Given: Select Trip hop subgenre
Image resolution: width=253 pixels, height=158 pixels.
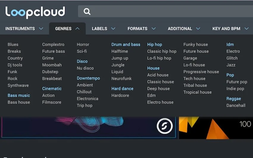Looking at the screenshot, I should click(85, 105).
